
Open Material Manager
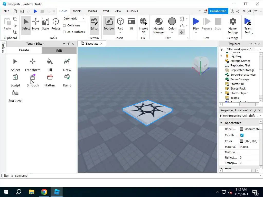tap(159, 25)
